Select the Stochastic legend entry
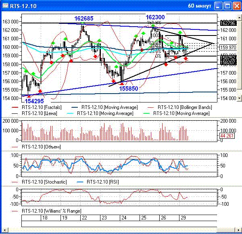This screenshot has width=242, height=234. (39, 182)
